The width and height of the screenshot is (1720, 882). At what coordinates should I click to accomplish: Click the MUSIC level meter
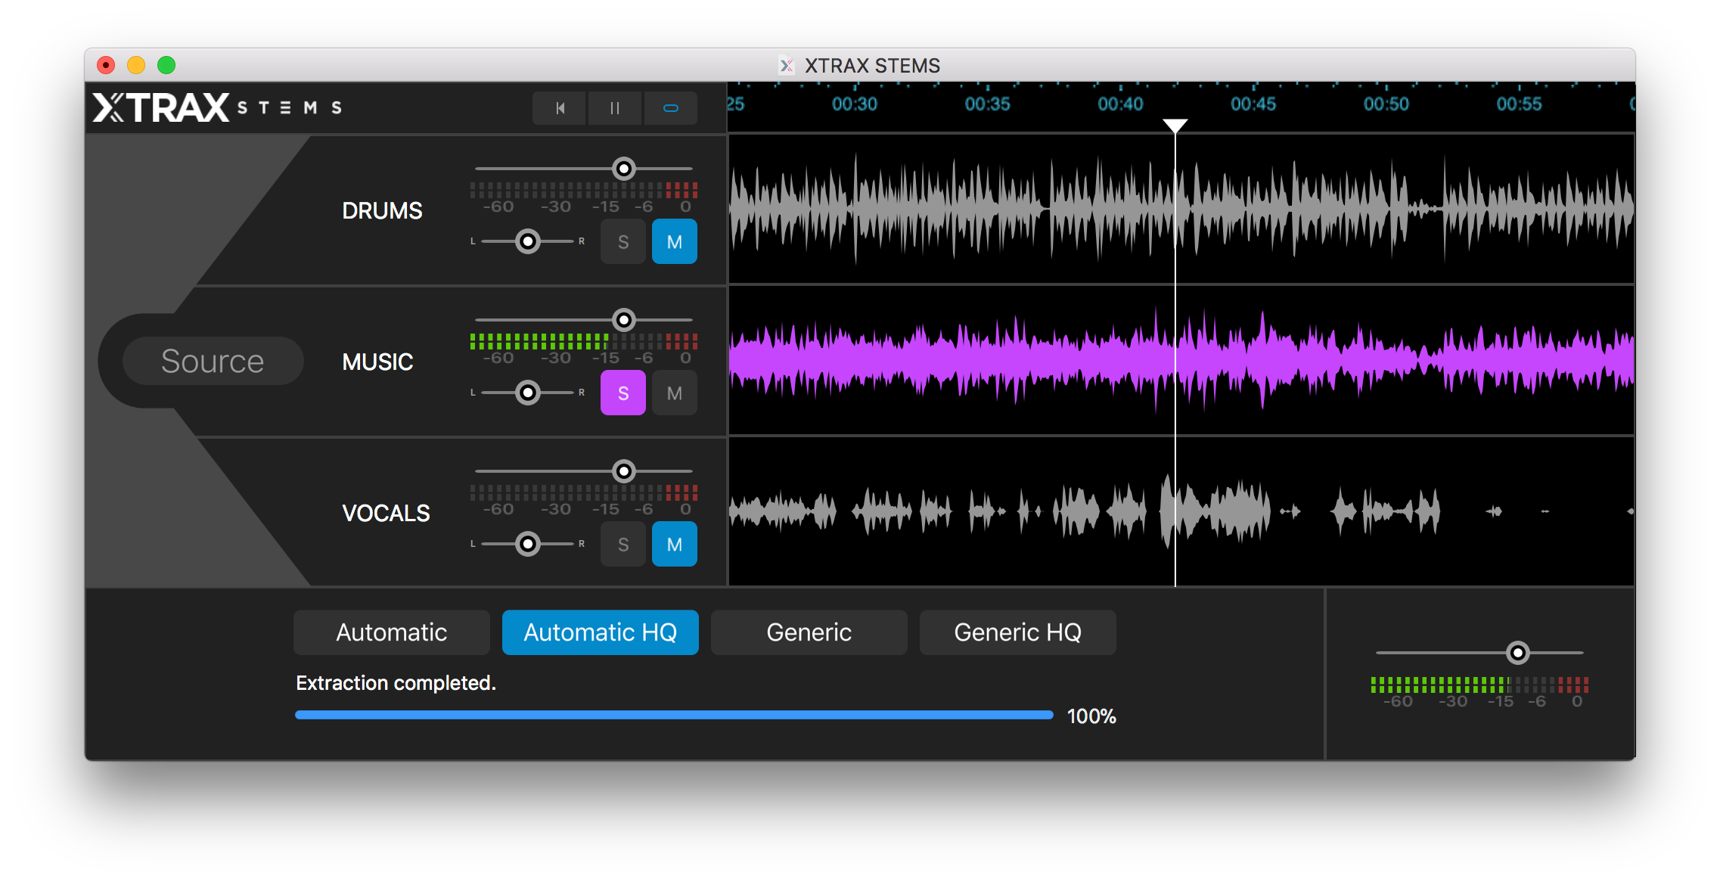click(584, 341)
